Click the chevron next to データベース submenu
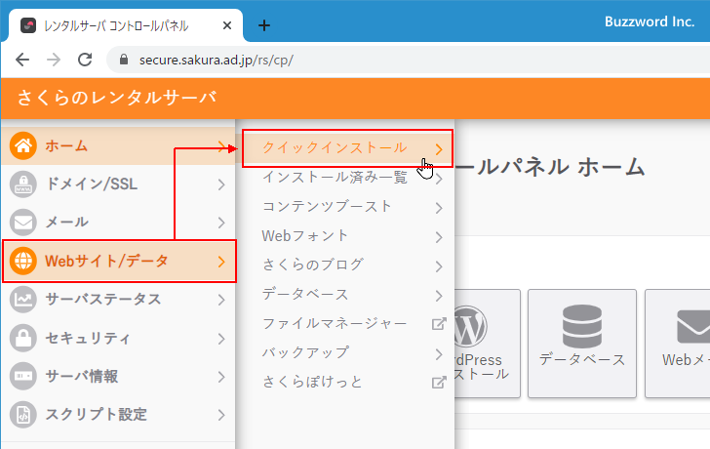The height and width of the screenshot is (449, 710). click(438, 296)
